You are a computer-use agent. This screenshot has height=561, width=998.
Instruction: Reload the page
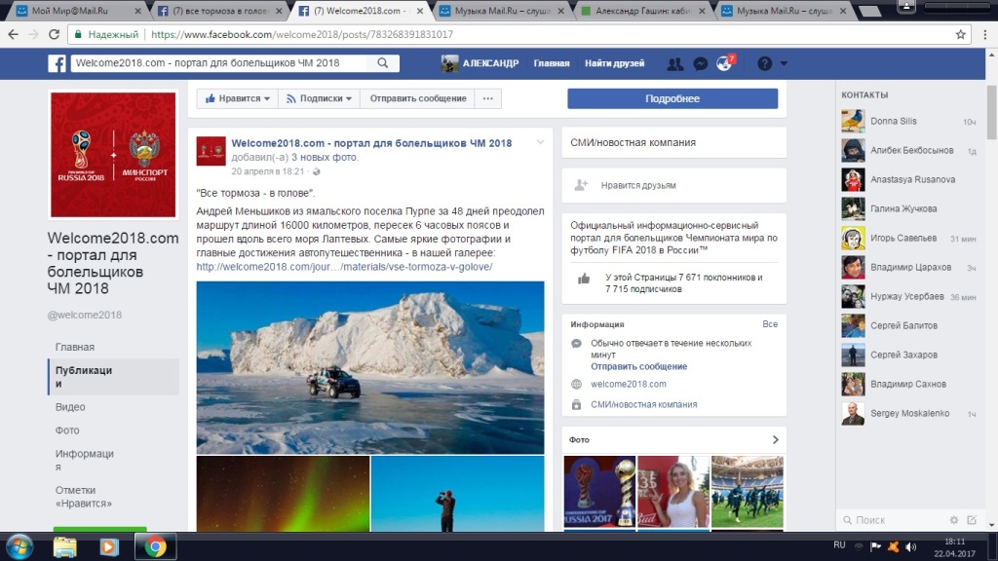pyautogui.click(x=55, y=34)
